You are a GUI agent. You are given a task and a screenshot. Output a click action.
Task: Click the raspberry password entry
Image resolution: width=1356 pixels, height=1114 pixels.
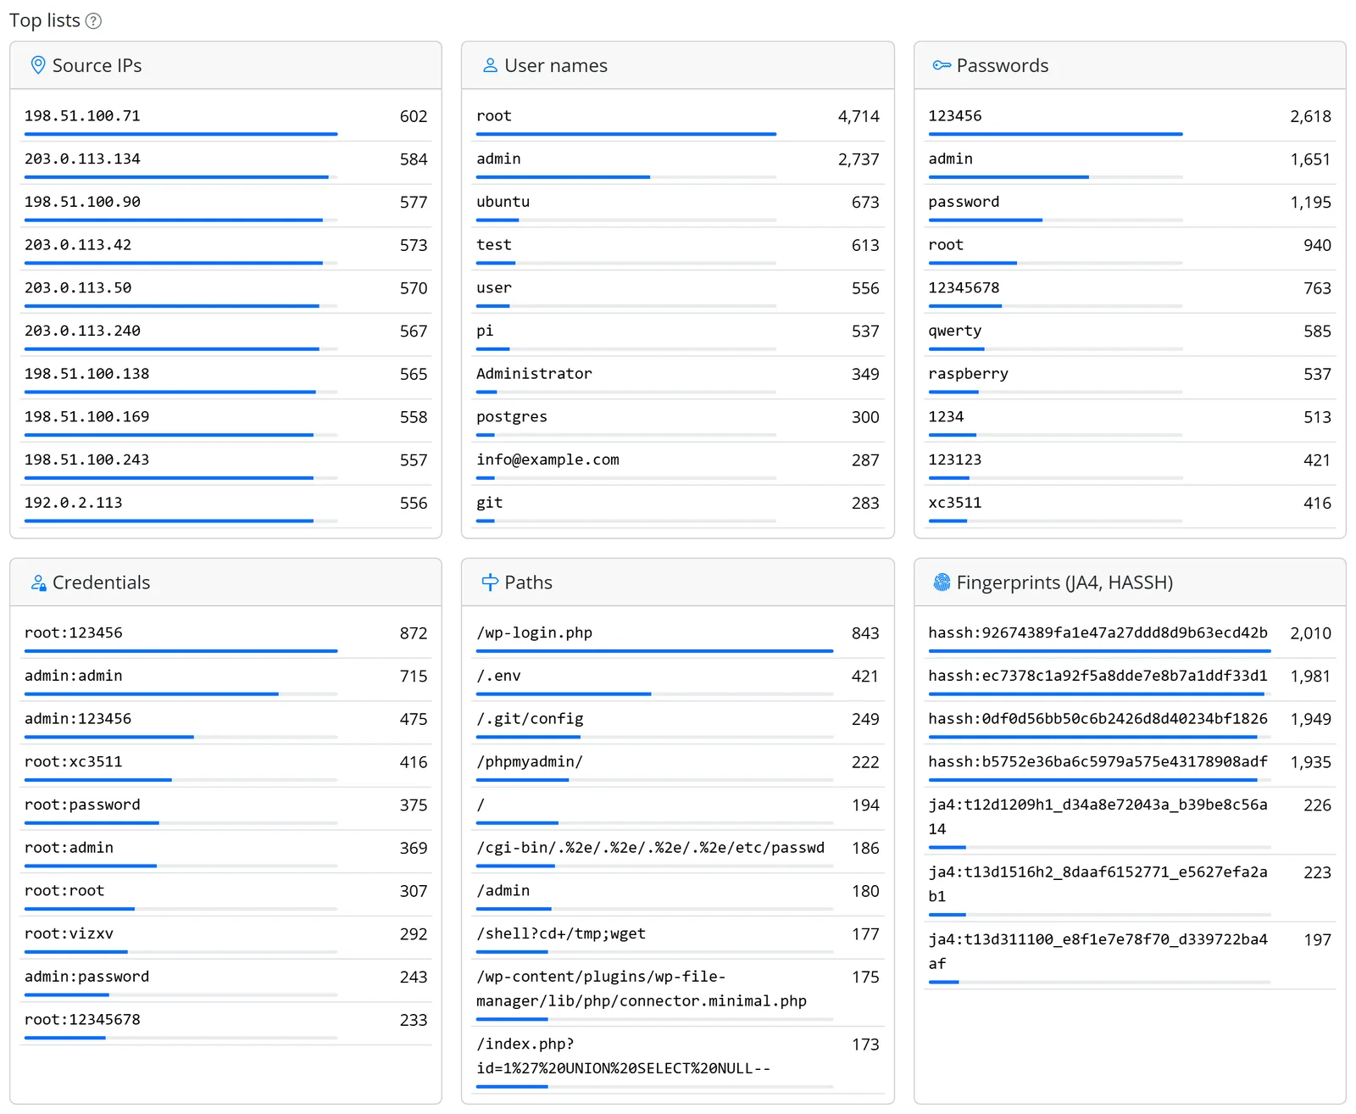tap(969, 374)
